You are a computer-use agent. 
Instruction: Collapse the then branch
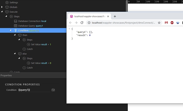coord(15,35)
